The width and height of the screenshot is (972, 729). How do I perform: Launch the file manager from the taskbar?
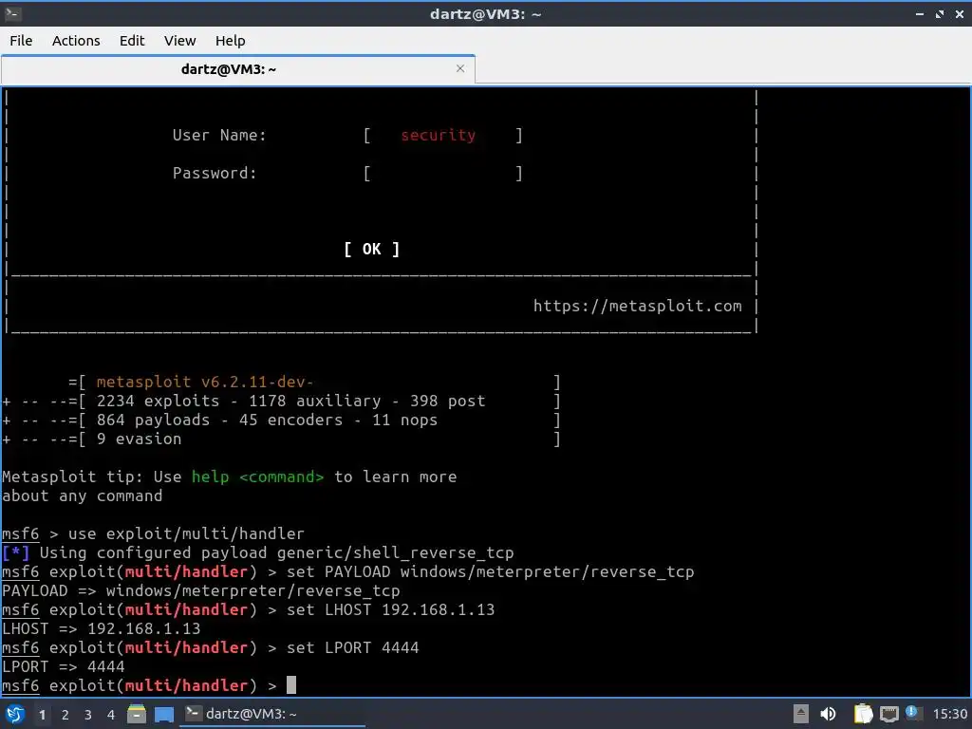(137, 714)
